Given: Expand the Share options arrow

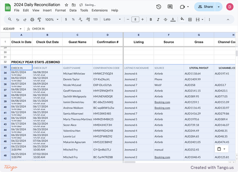Looking at the screenshot, I should 218,7.
